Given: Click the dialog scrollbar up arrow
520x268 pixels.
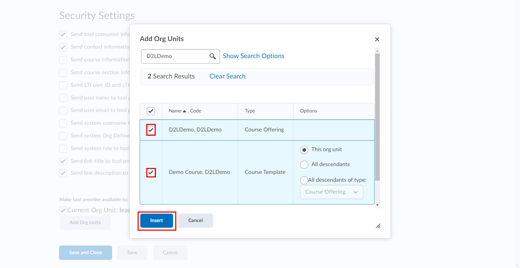Looking at the screenshot, I should [377, 51].
